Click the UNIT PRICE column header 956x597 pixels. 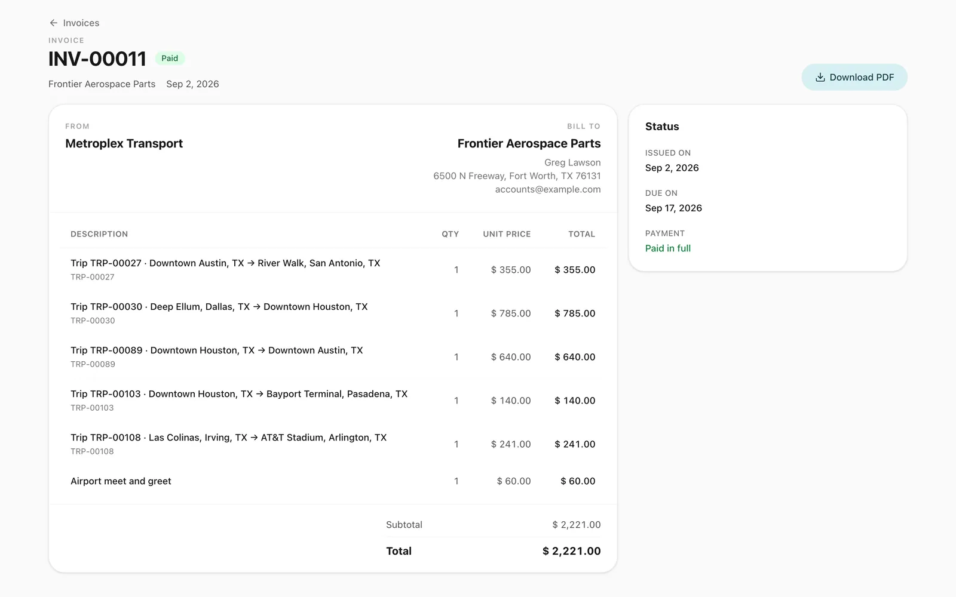tap(507, 234)
